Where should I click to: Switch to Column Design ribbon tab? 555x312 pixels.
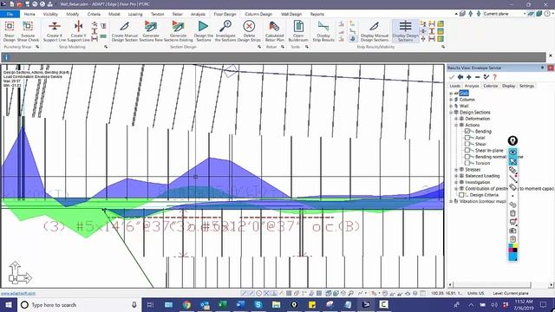258,14
